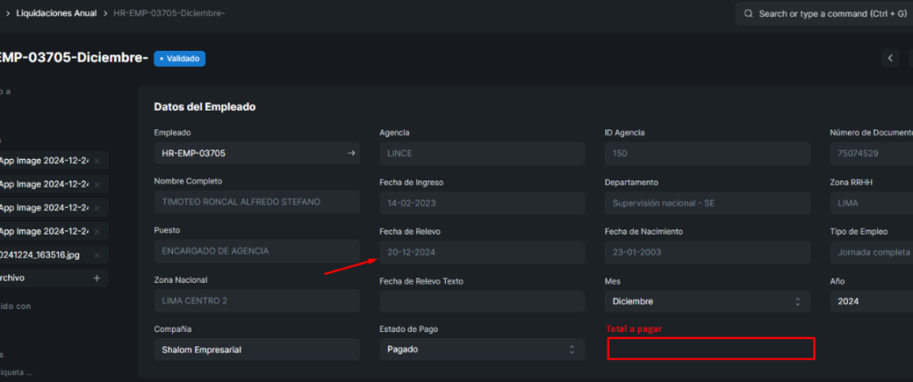This screenshot has width=913, height=382.
Task: Click the HR-EMP-03705-Diciembre- breadcrumb
Action: click(169, 14)
